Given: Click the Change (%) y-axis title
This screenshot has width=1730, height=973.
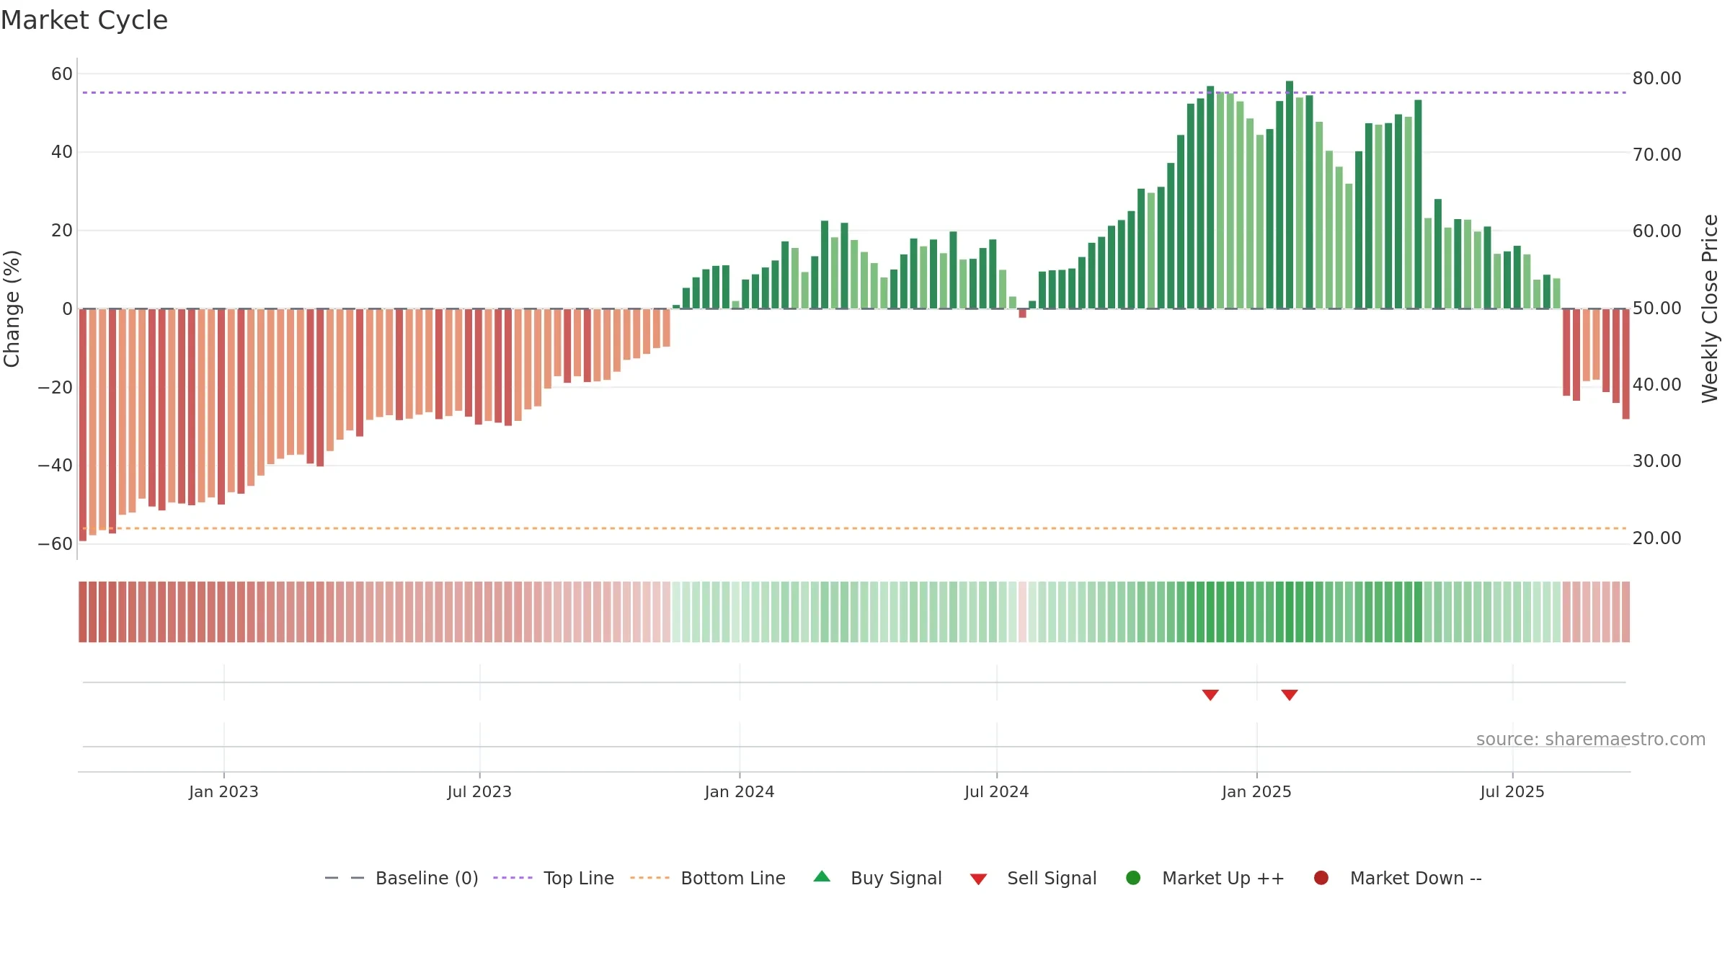Looking at the screenshot, I should [12, 308].
